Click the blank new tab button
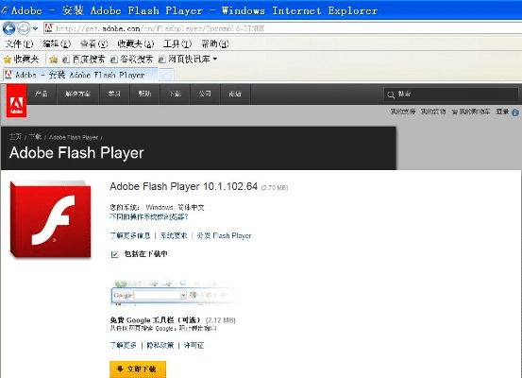Viewport: 522px width, 378px height. (x=166, y=75)
